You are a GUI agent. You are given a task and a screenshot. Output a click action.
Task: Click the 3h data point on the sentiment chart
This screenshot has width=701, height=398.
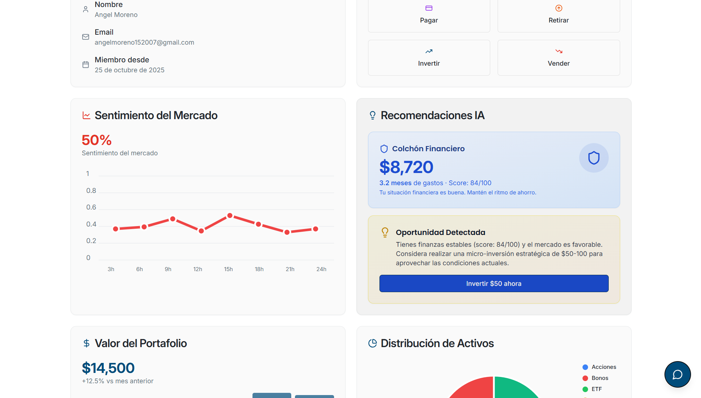click(116, 229)
